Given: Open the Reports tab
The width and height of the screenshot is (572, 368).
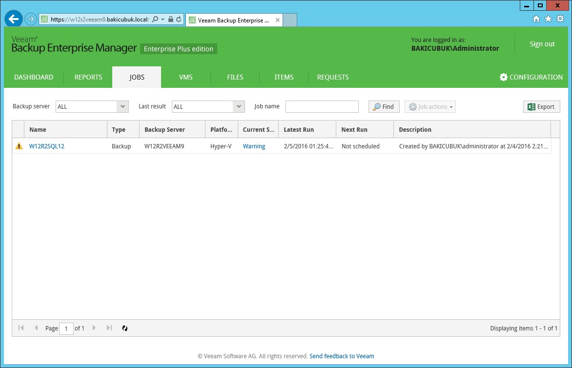Looking at the screenshot, I should 88,77.
